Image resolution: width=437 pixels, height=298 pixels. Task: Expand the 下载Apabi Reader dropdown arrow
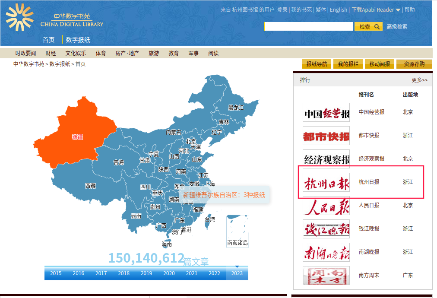point(398,10)
